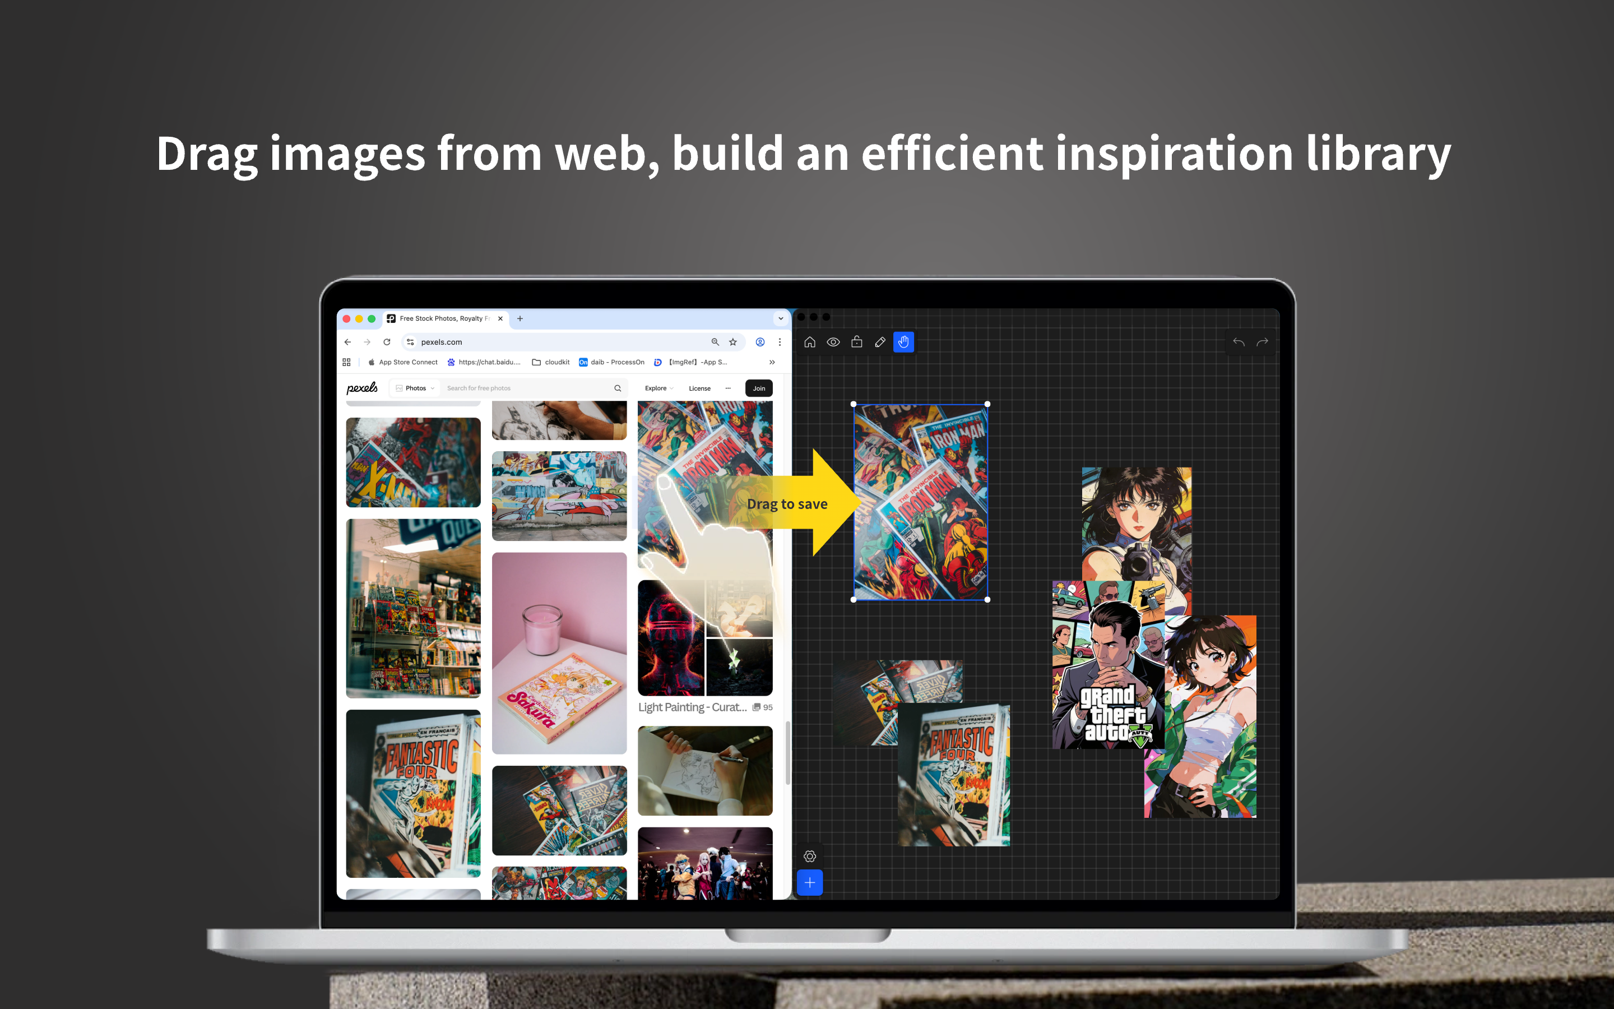Screen dimensions: 1614x1009
Task: Select the Free Stock Photos tab
Action: pos(444,318)
